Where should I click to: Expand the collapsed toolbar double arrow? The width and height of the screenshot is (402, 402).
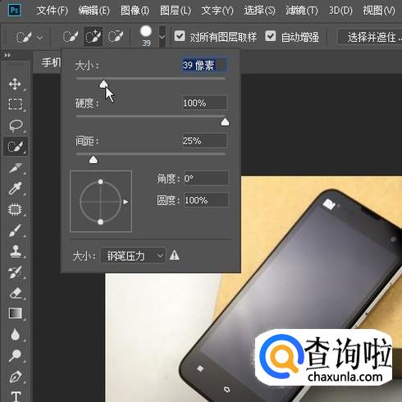[7, 56]
